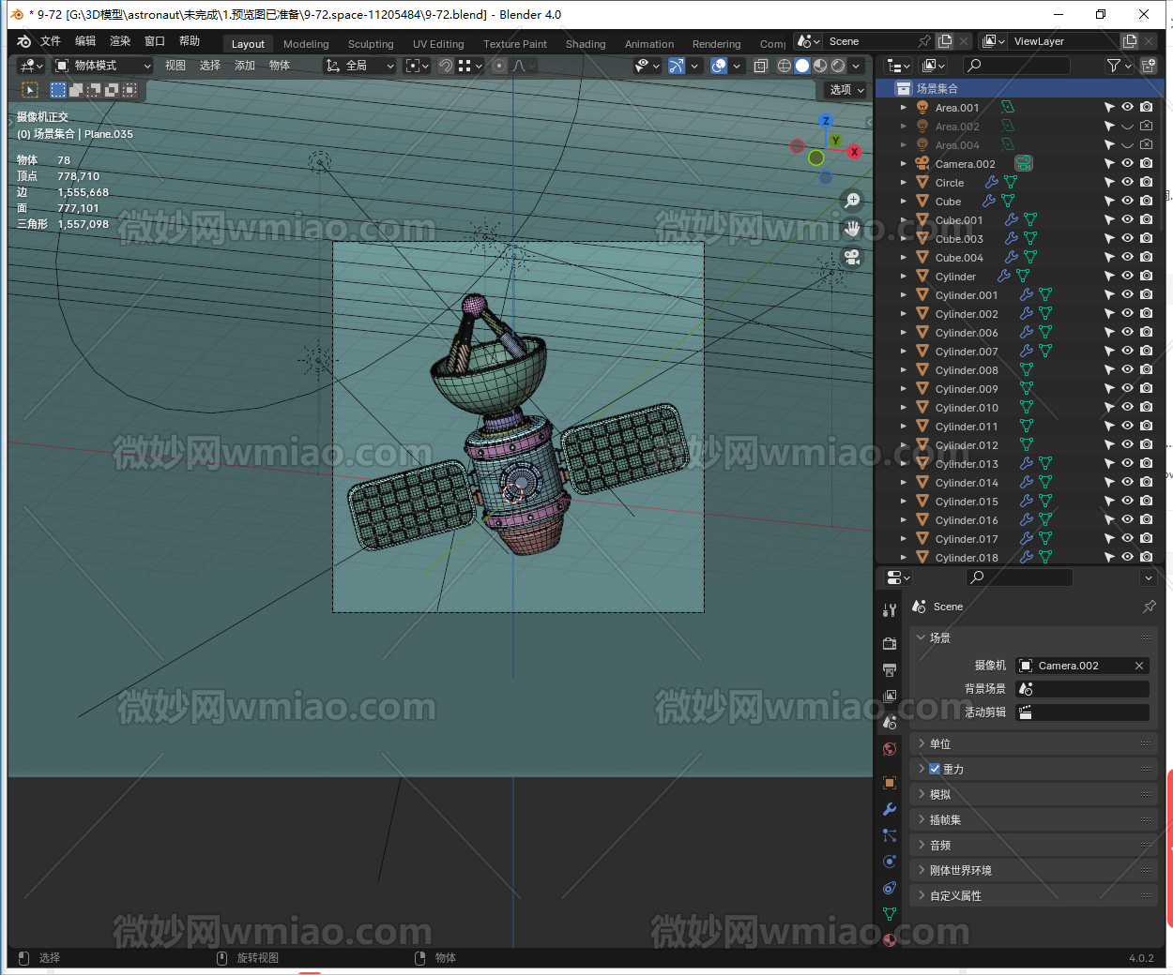The width and height of the screenshot is (1173, 975).
Task: Clear the Camera.002 scene camera field
Action: tap(1139, 666)
